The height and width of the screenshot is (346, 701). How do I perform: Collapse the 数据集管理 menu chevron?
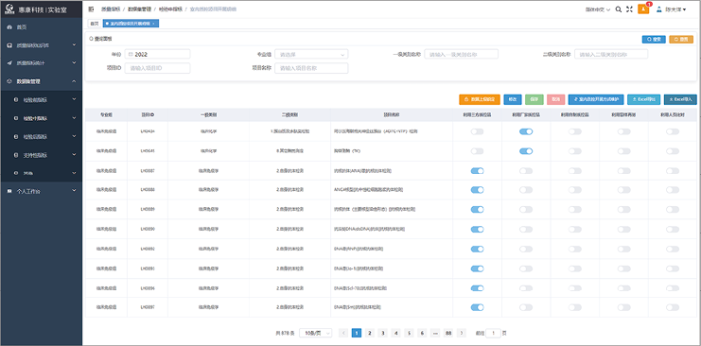coord(74,81)
